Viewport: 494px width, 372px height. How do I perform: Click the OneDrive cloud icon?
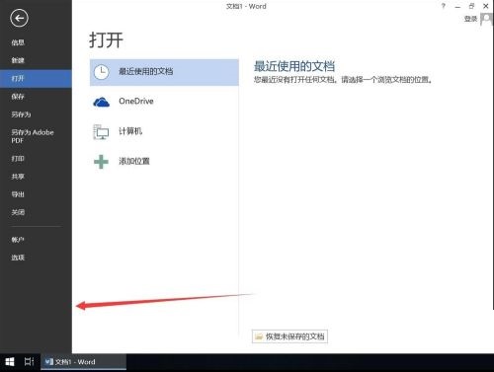click(x=102, y=102)
